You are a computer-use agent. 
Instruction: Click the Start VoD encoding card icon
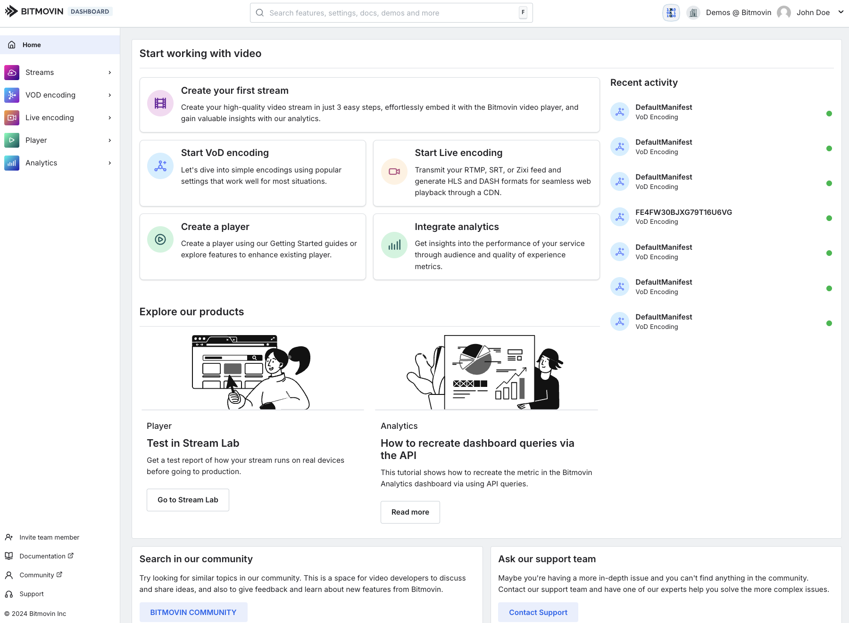click(x=160, y=166)
